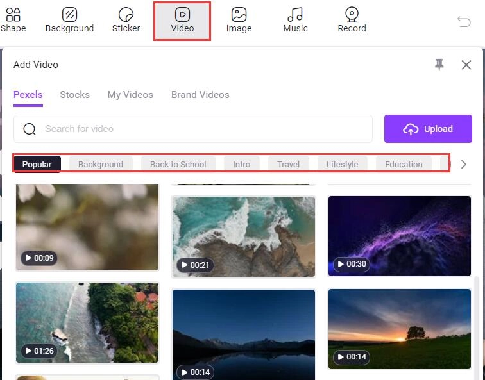
Task: Pin the Add Video panel
Action: [439, 65]
